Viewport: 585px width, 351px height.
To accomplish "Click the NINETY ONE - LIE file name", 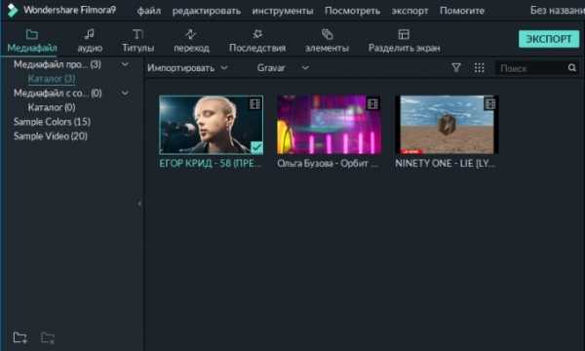I will click(446, 164).
